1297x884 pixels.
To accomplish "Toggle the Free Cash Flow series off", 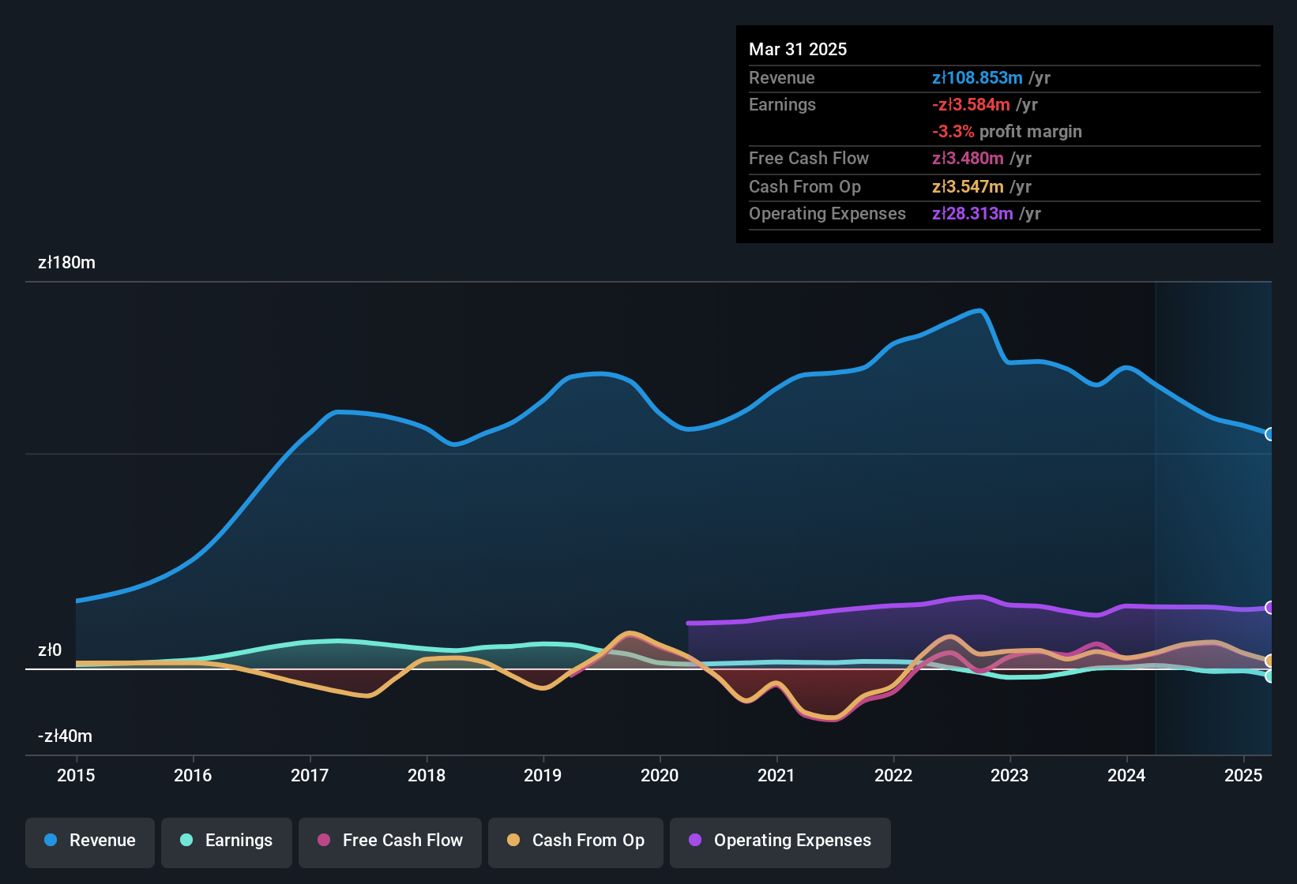I will tap(389, 841).
